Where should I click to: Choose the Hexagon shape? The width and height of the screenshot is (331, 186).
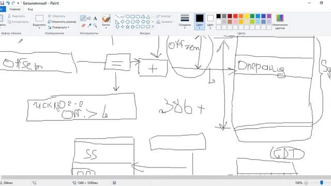133,22
